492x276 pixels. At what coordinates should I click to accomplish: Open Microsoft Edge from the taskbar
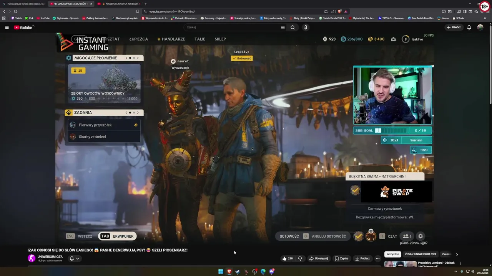[x=263, y=271]
